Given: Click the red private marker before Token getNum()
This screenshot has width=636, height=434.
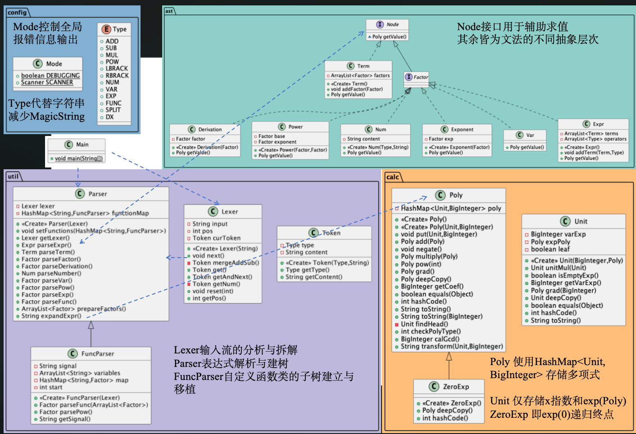Looking at the screenshot, I should (189, 284).
